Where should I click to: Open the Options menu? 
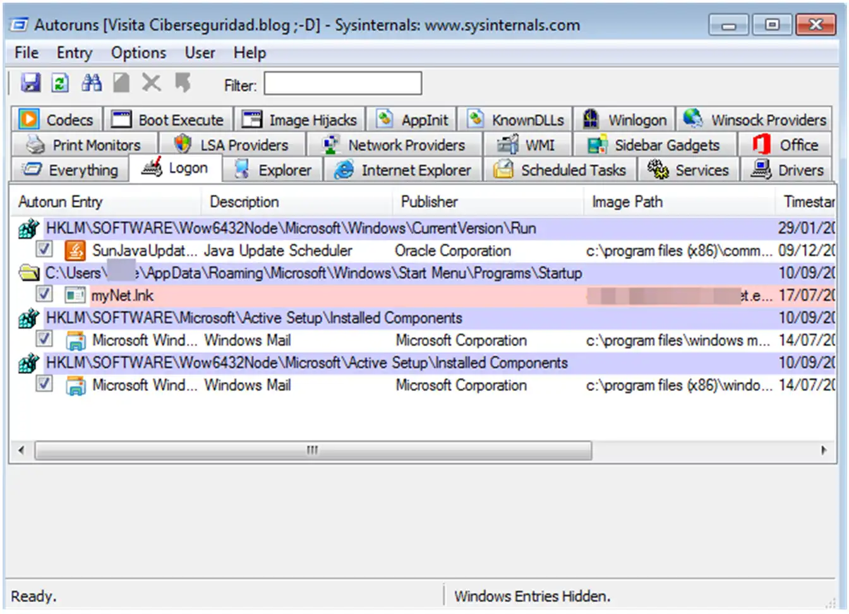[138, 53]
